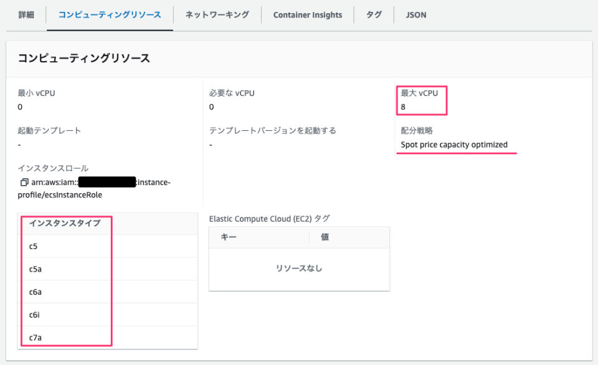Select the c5a instance type row
The height and width of the screenshot is (365, 598).
(x=65, y=268)
